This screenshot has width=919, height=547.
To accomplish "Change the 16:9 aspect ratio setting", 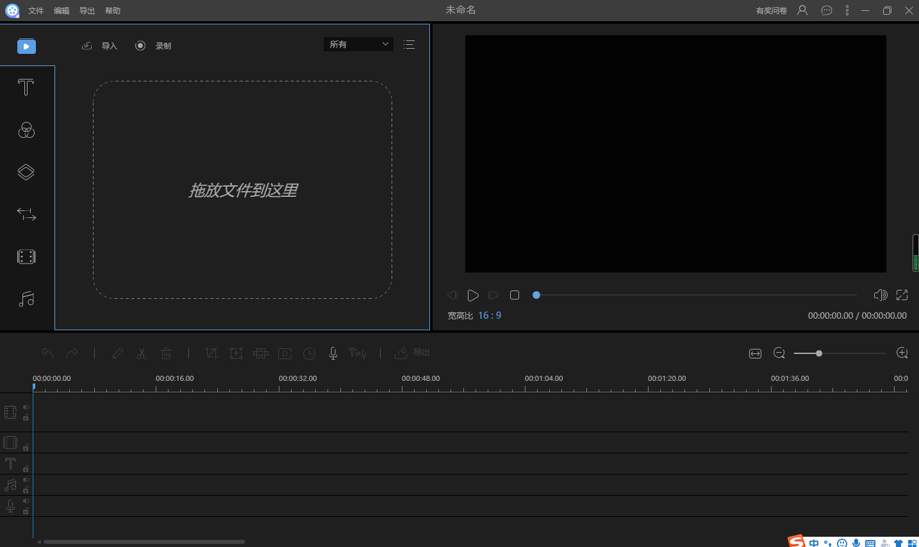I will 490,316.
